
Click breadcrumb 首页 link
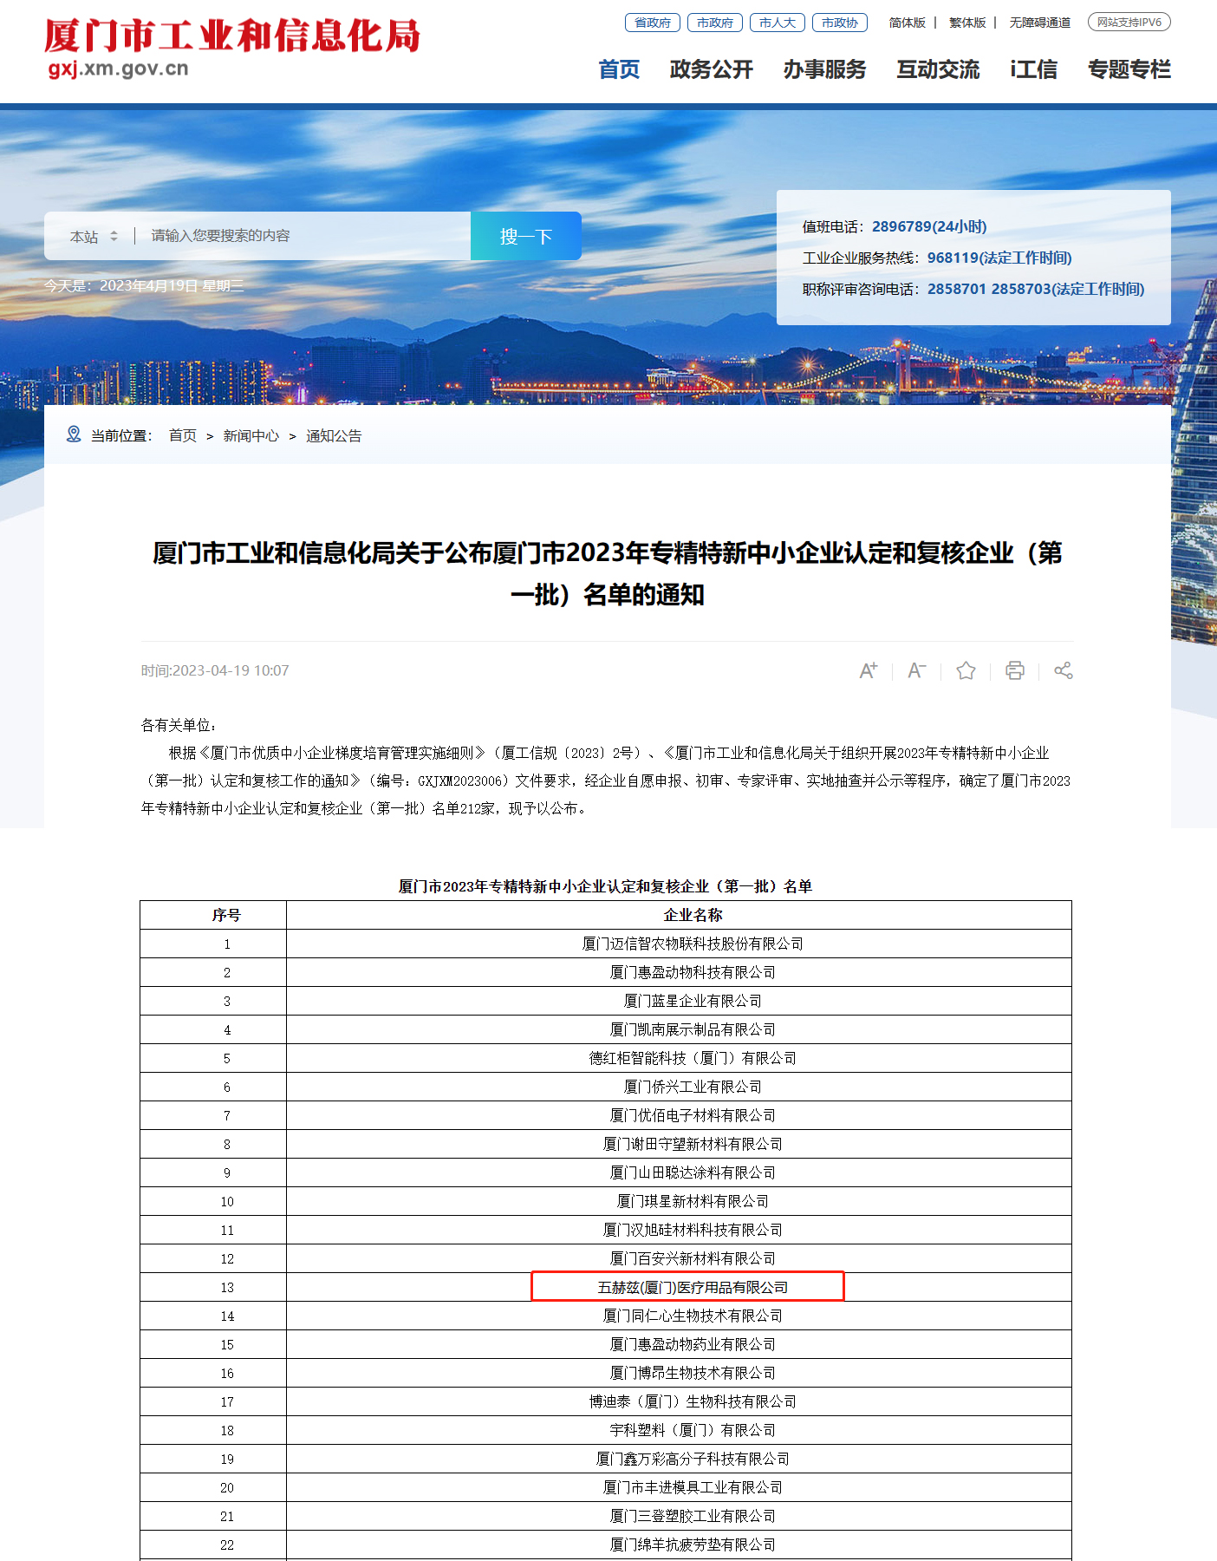pos(183,435)
